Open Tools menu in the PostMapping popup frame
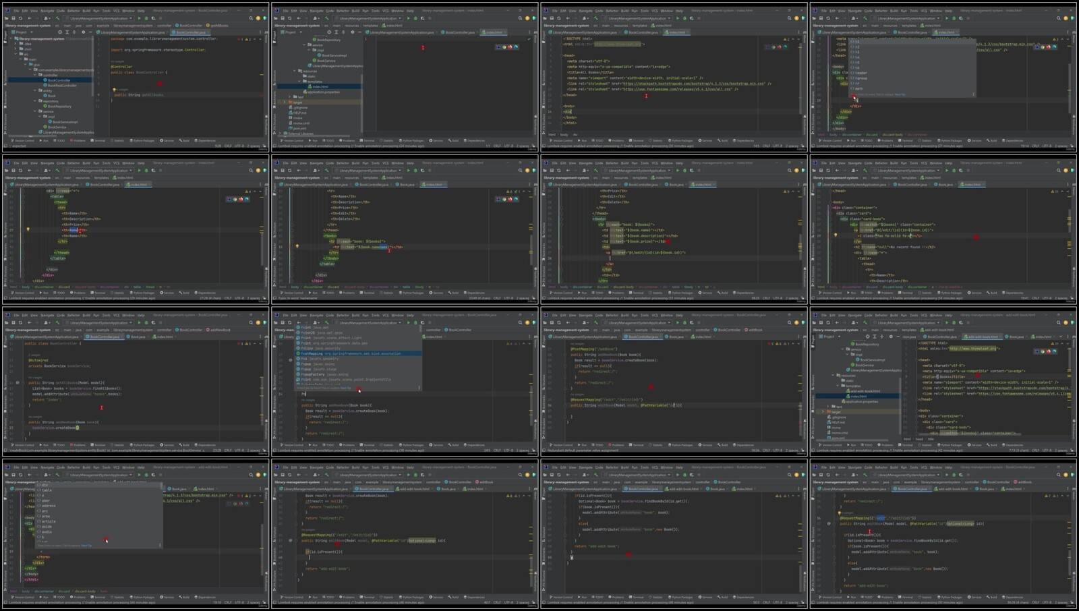 point(376,315)
